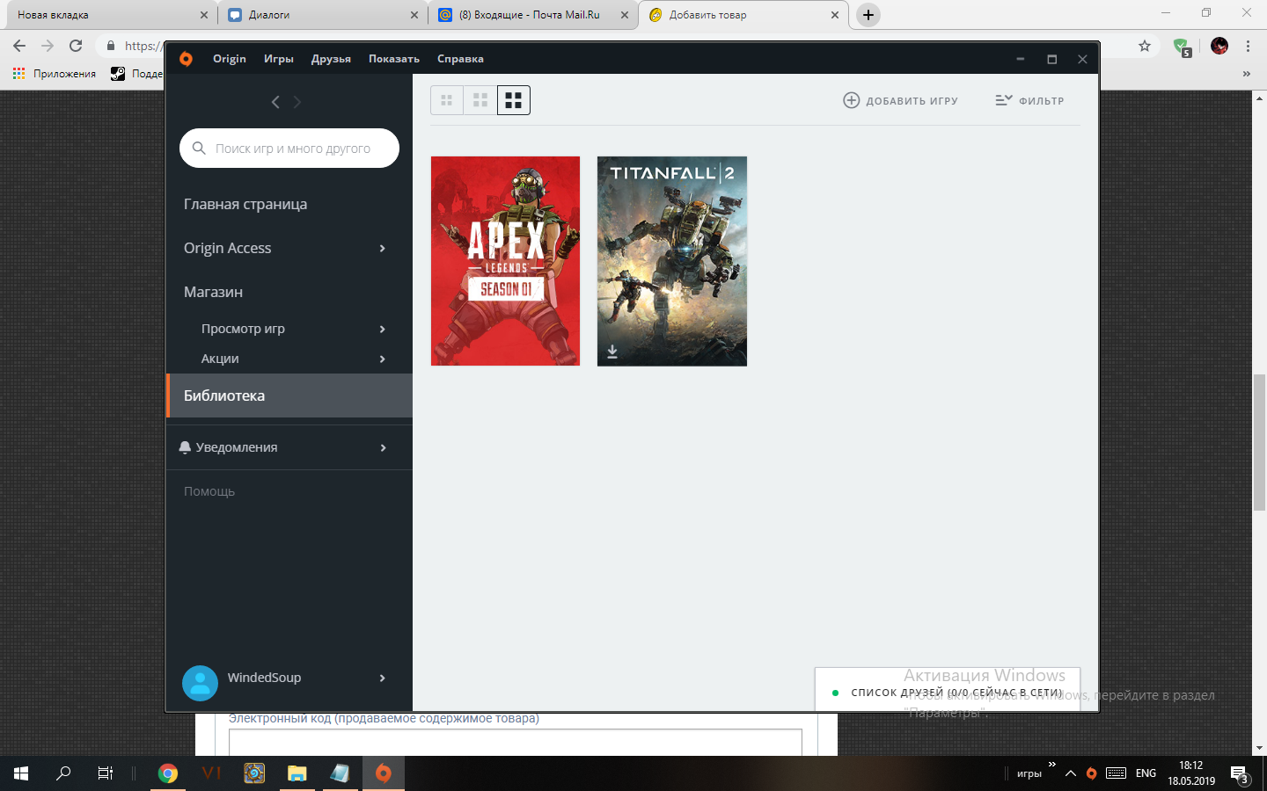The width and height of the screenshot is (1267, 791).
Task: Go to Главная страница in sidebar
Action: 245,204
